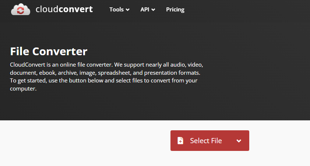
Task: Open the API menu
Action: coord(148,10)
